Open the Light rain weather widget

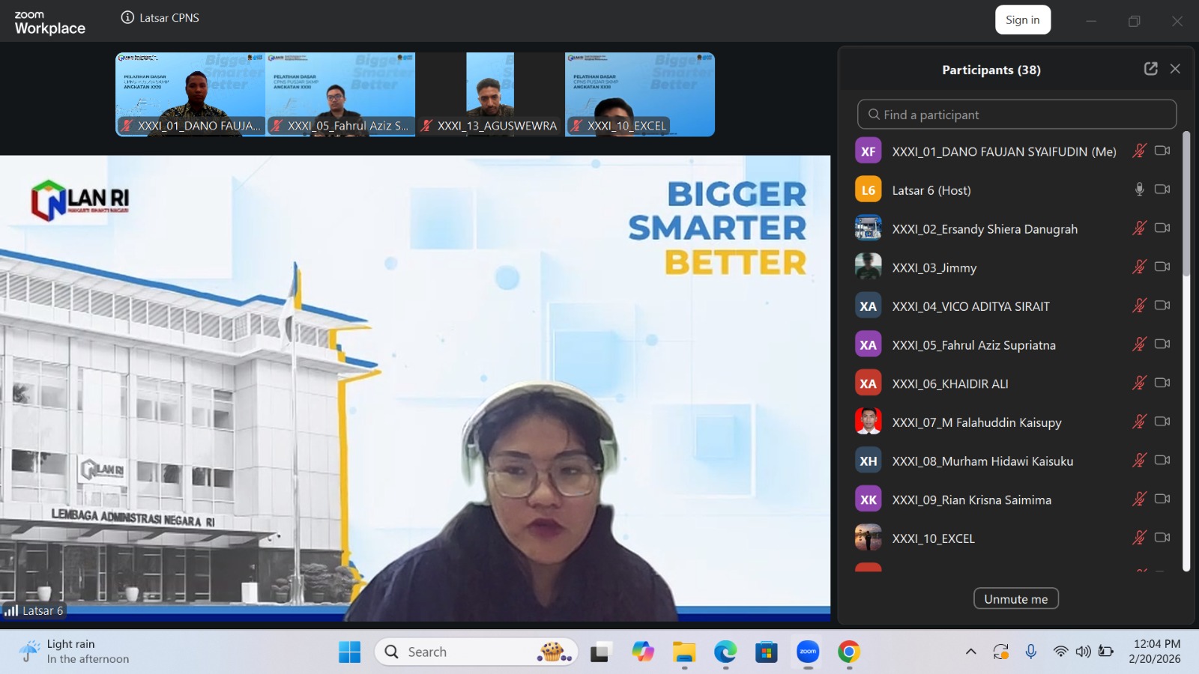tap(75, 652)
